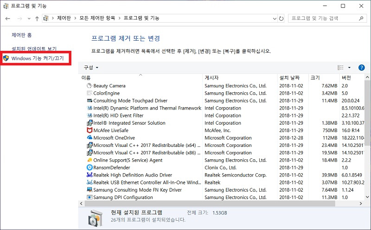
Task: Navigate to 제어판 breadcrumb
Action: click(x=64, y=18)
